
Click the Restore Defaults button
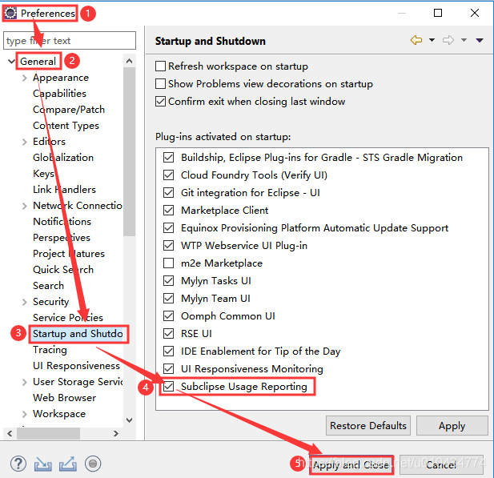(368, 426)
